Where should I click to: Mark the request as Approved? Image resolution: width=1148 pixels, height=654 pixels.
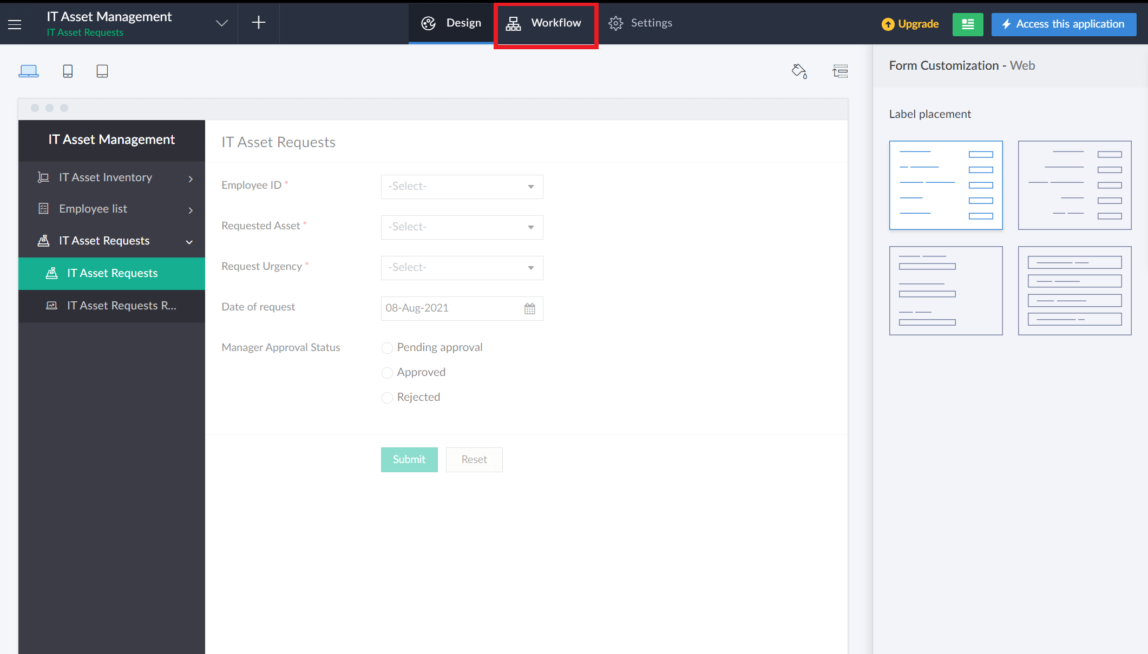(x=387, y=373)
